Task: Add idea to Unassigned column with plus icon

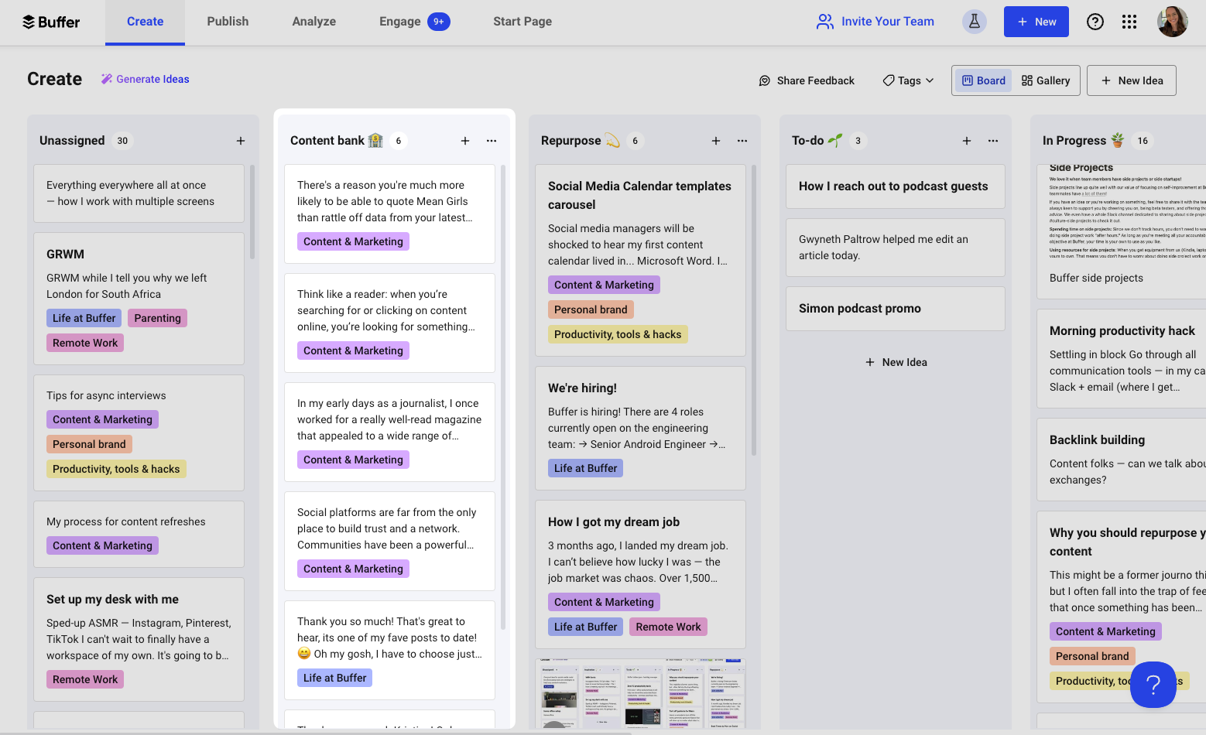Action: (x=241, y=141)
